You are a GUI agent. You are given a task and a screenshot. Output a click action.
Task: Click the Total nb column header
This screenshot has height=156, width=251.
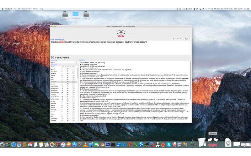point(69,67)
